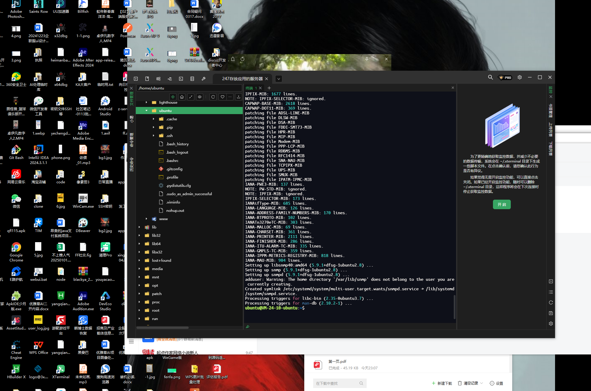Image resolution: width=591 pixels, height=391 pixels.
Task: Click the favorite heart icon
Action: (x=222, y=97)
